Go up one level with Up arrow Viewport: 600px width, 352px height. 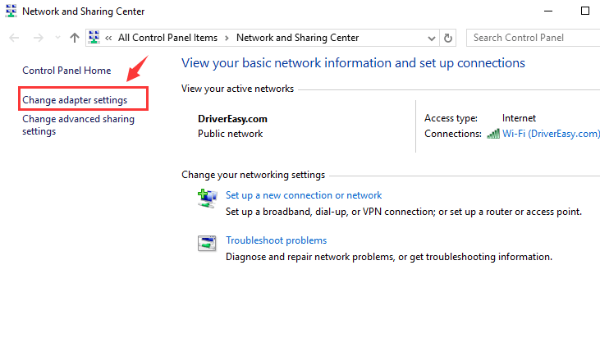[x=75, y=38]
